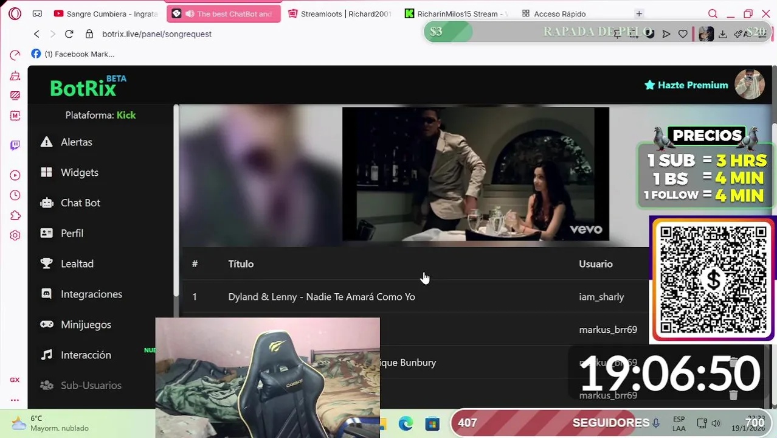Open the RicharinMilos15 Stream tab
Viewport: 777px width, 438px height.
pyautogui.click(x=456, y=13)
